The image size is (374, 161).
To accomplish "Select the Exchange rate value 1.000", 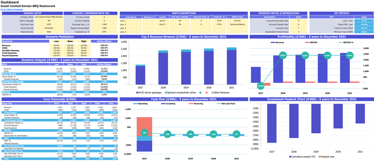I will (104, 24).
